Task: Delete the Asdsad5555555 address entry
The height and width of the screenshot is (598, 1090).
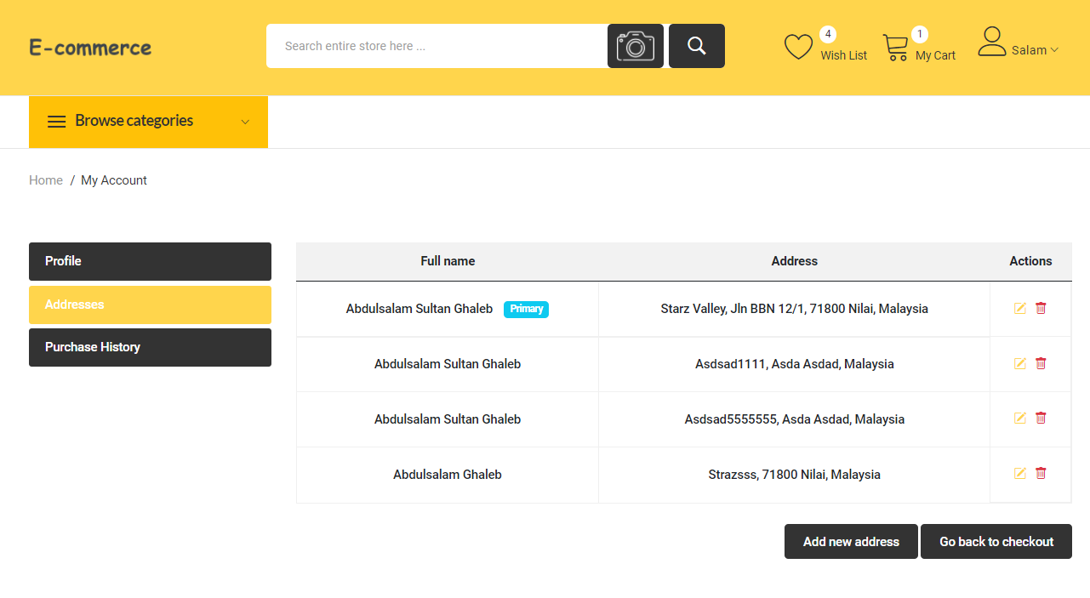Action: click(x=1041, y=418)
